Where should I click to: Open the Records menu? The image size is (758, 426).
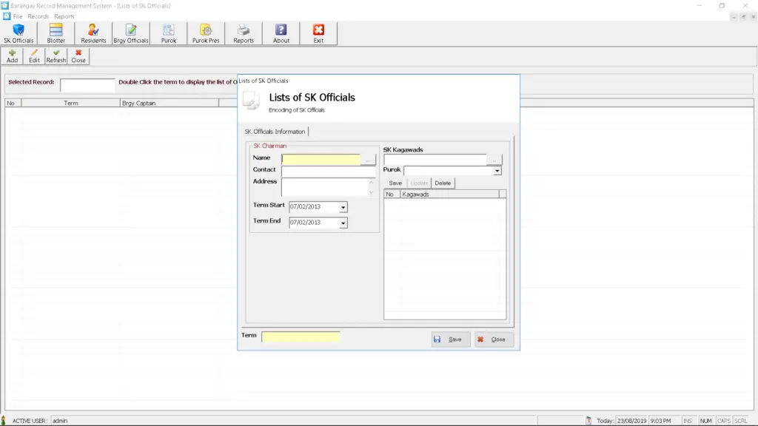(x=38, y=16)
